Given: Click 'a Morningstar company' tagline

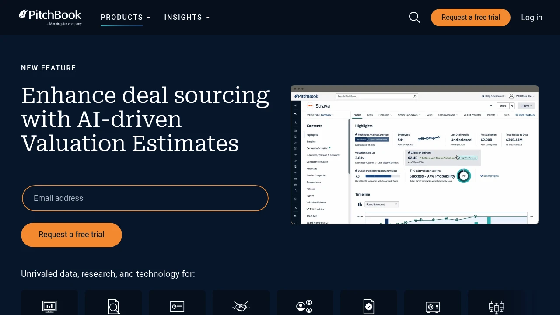Looking at the screenshot, I should tap(64, 24).
